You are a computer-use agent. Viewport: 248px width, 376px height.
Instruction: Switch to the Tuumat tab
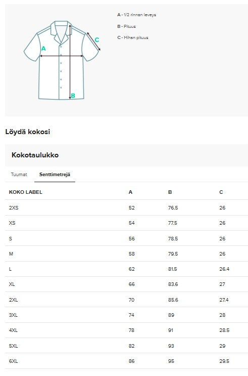pyautogui.click(x=19, y=174)
